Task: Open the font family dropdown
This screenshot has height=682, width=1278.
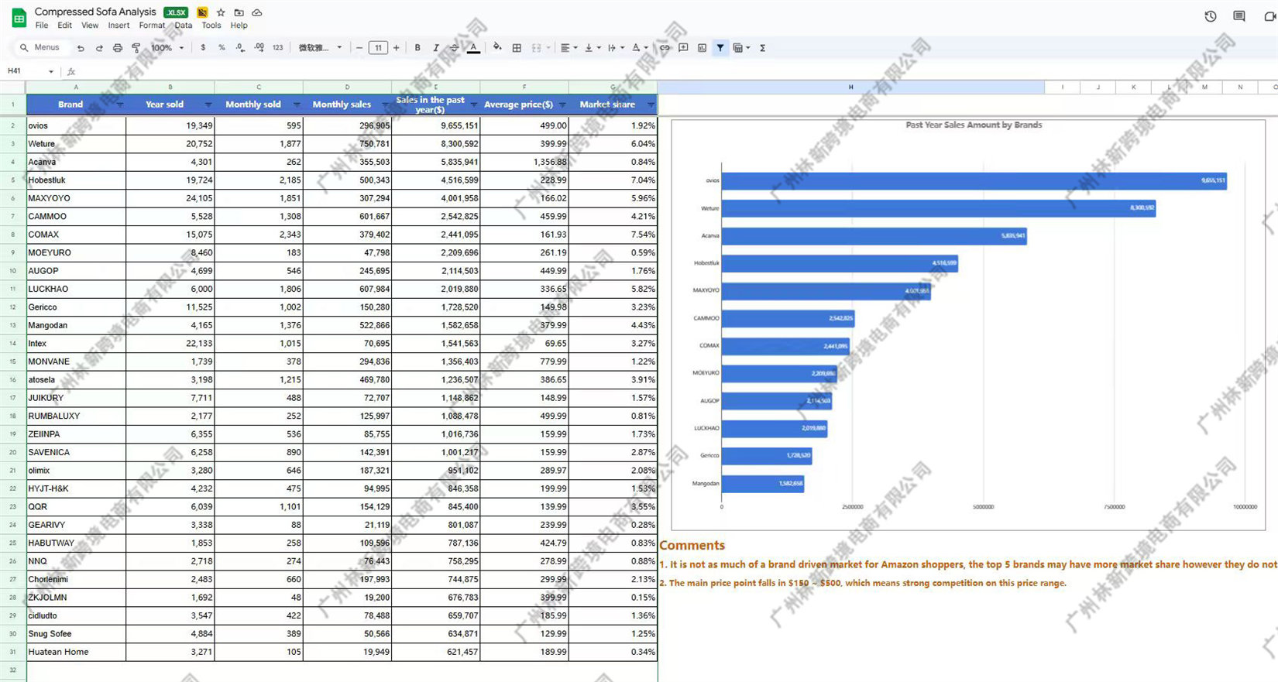Action: (x=321, y=48)
